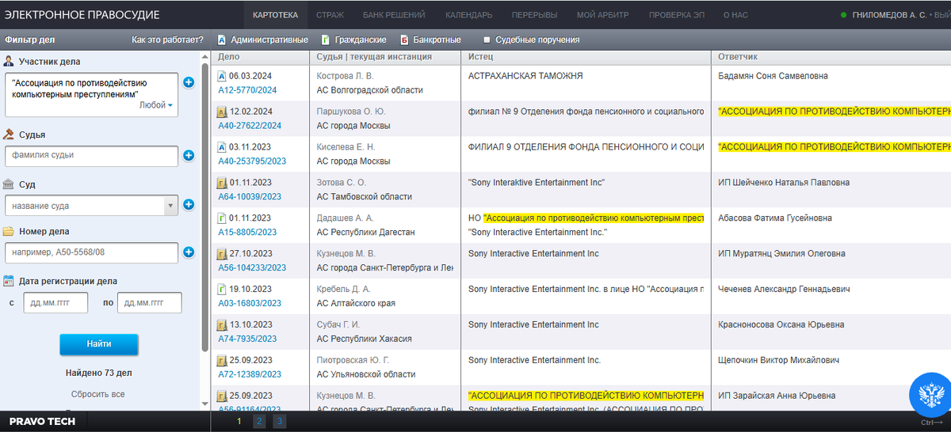Toggle Судебные поручения filter
Viewport: 951px width, 432px height.
point(532,40)
